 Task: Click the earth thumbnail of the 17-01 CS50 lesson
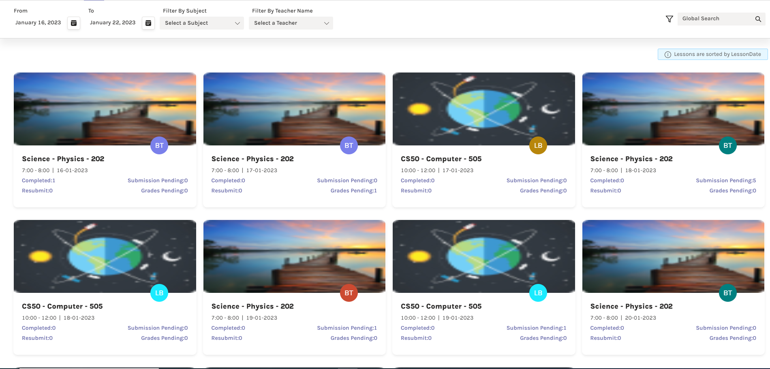pyautogui.click(x=483, y=109)
